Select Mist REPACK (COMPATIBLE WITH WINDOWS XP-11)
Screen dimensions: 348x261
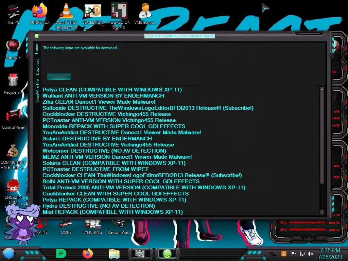point(112,212)
